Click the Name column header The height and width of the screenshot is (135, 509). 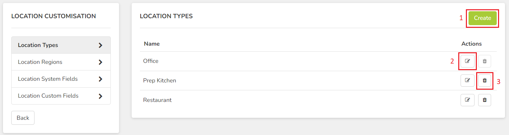(152, 44)
